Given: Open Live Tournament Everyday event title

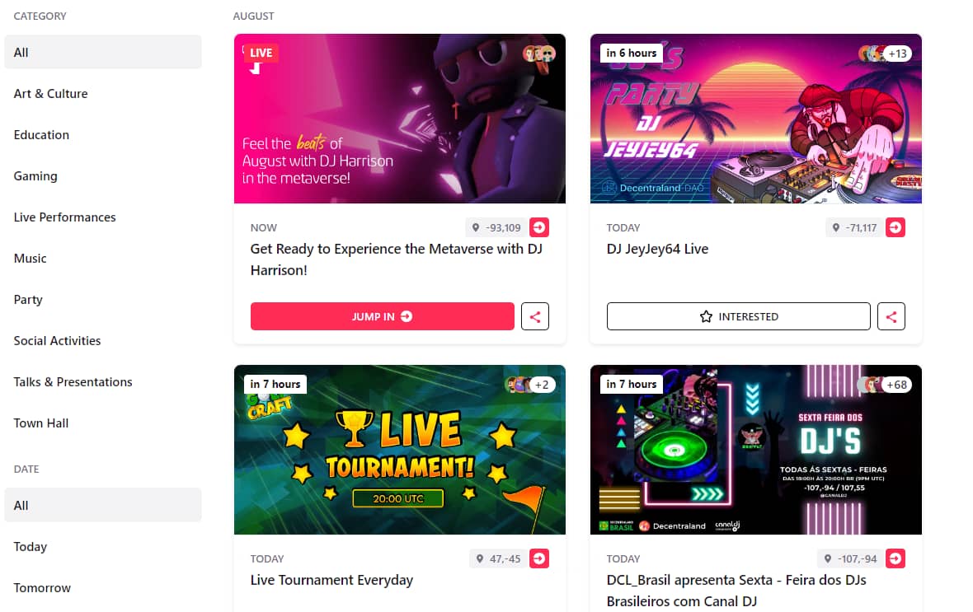Looking at the screenshot, I should [331, 580].
